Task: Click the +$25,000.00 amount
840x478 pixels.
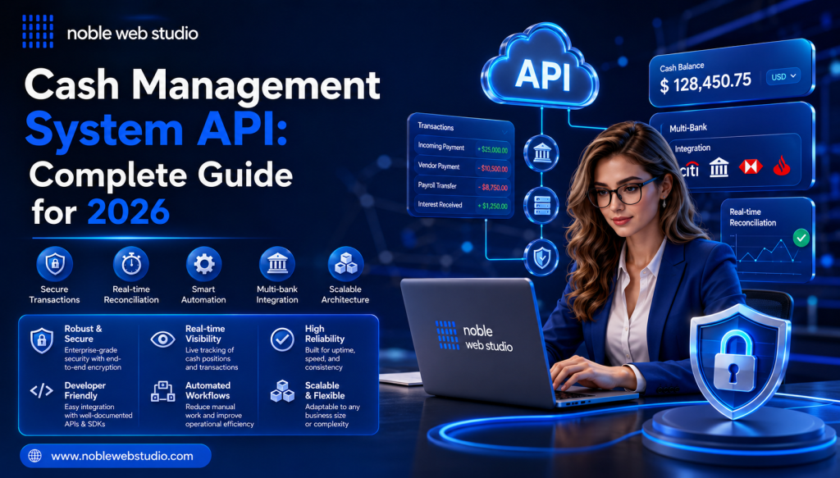Action: pos(492,150)
